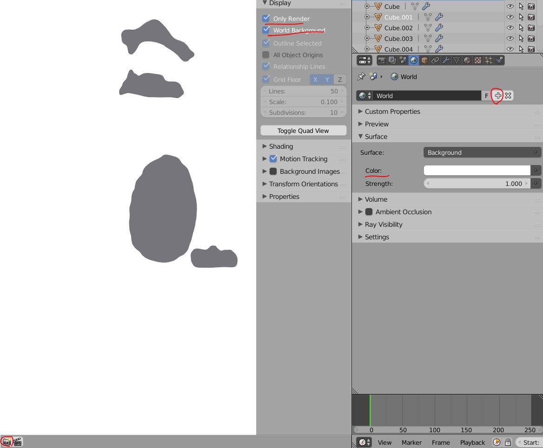The width and height of the screenshot is (543, 448).
Task: Click the render result camera icon in status bar
Action: (x=7, y=442)
